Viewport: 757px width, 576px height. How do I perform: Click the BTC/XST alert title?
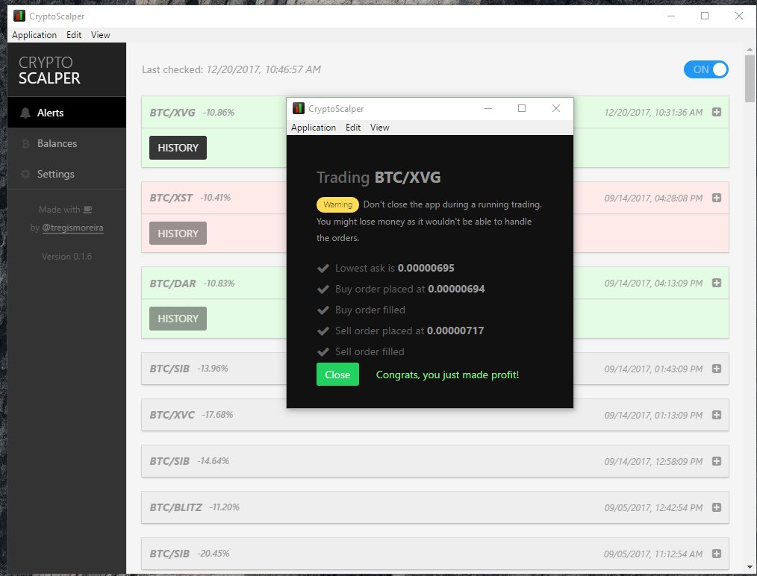[171, 198]
